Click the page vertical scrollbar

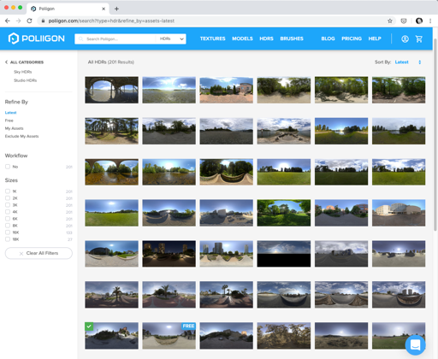pos(435,134)
